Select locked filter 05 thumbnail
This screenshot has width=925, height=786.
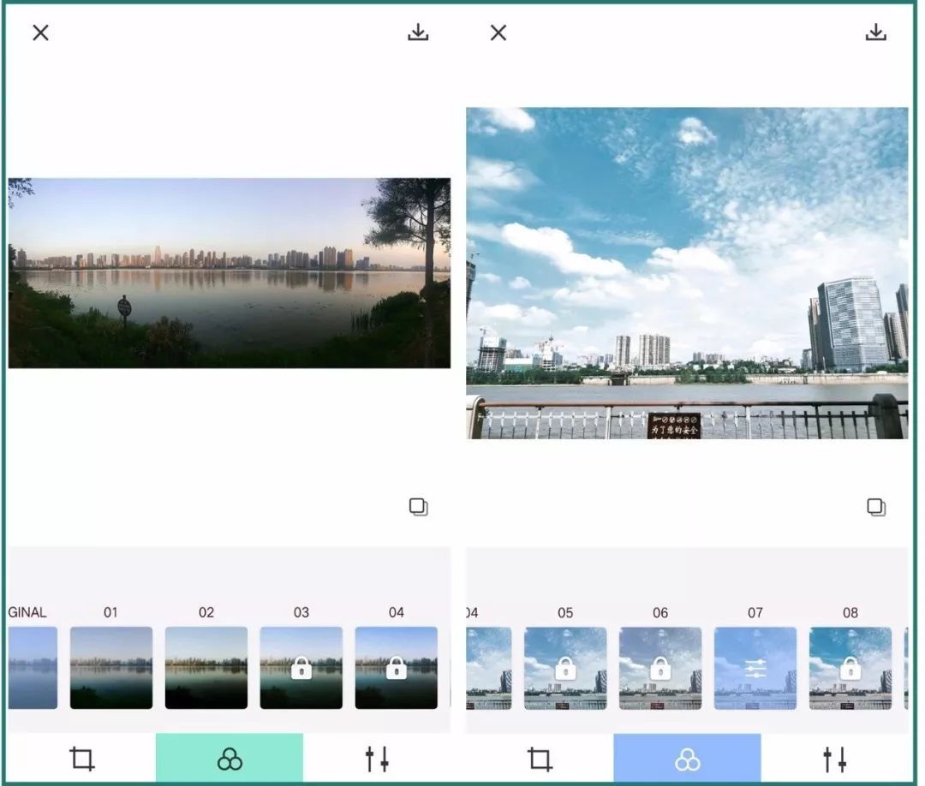(565, 668)
